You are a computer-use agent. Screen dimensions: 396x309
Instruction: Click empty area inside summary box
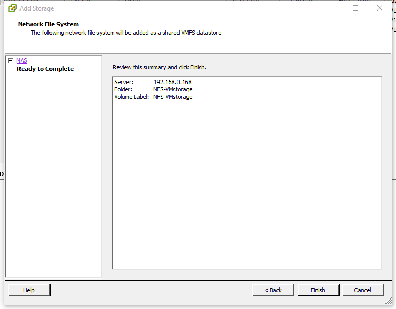click(x=246, y=184)
